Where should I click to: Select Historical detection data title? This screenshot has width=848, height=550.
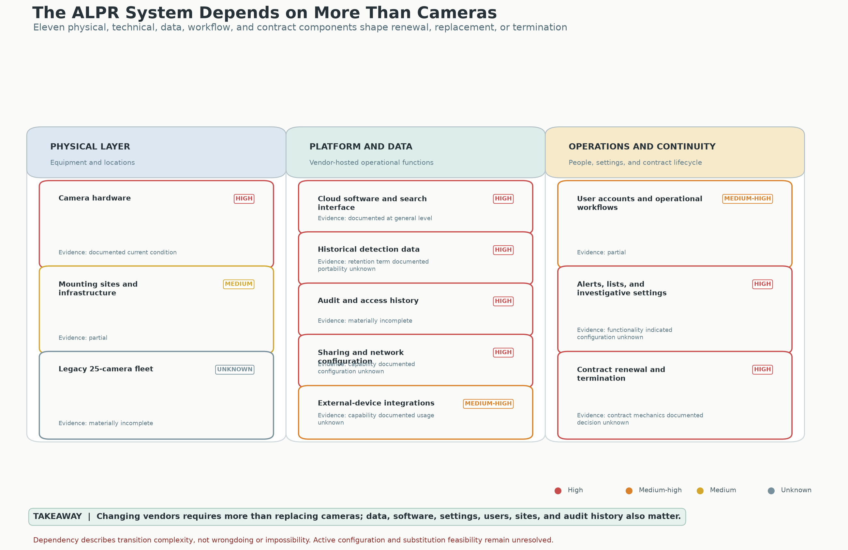(x=369, y=250)
